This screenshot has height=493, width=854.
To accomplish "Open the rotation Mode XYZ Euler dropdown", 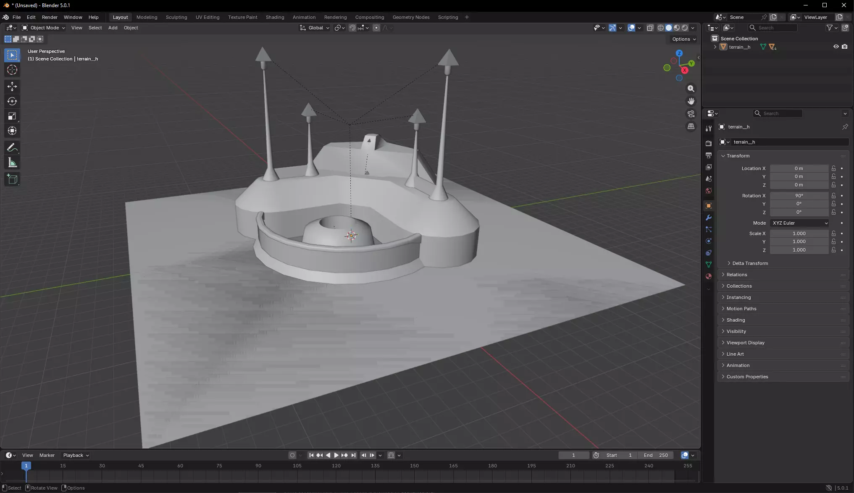I will pos(799,223).
